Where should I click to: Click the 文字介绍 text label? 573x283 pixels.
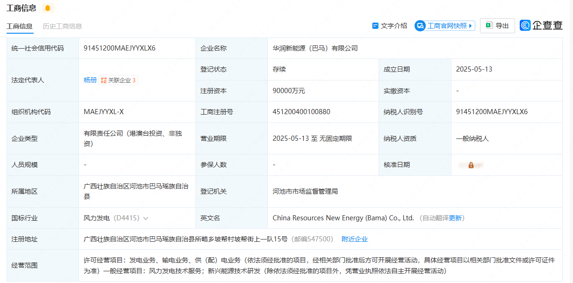394,26
